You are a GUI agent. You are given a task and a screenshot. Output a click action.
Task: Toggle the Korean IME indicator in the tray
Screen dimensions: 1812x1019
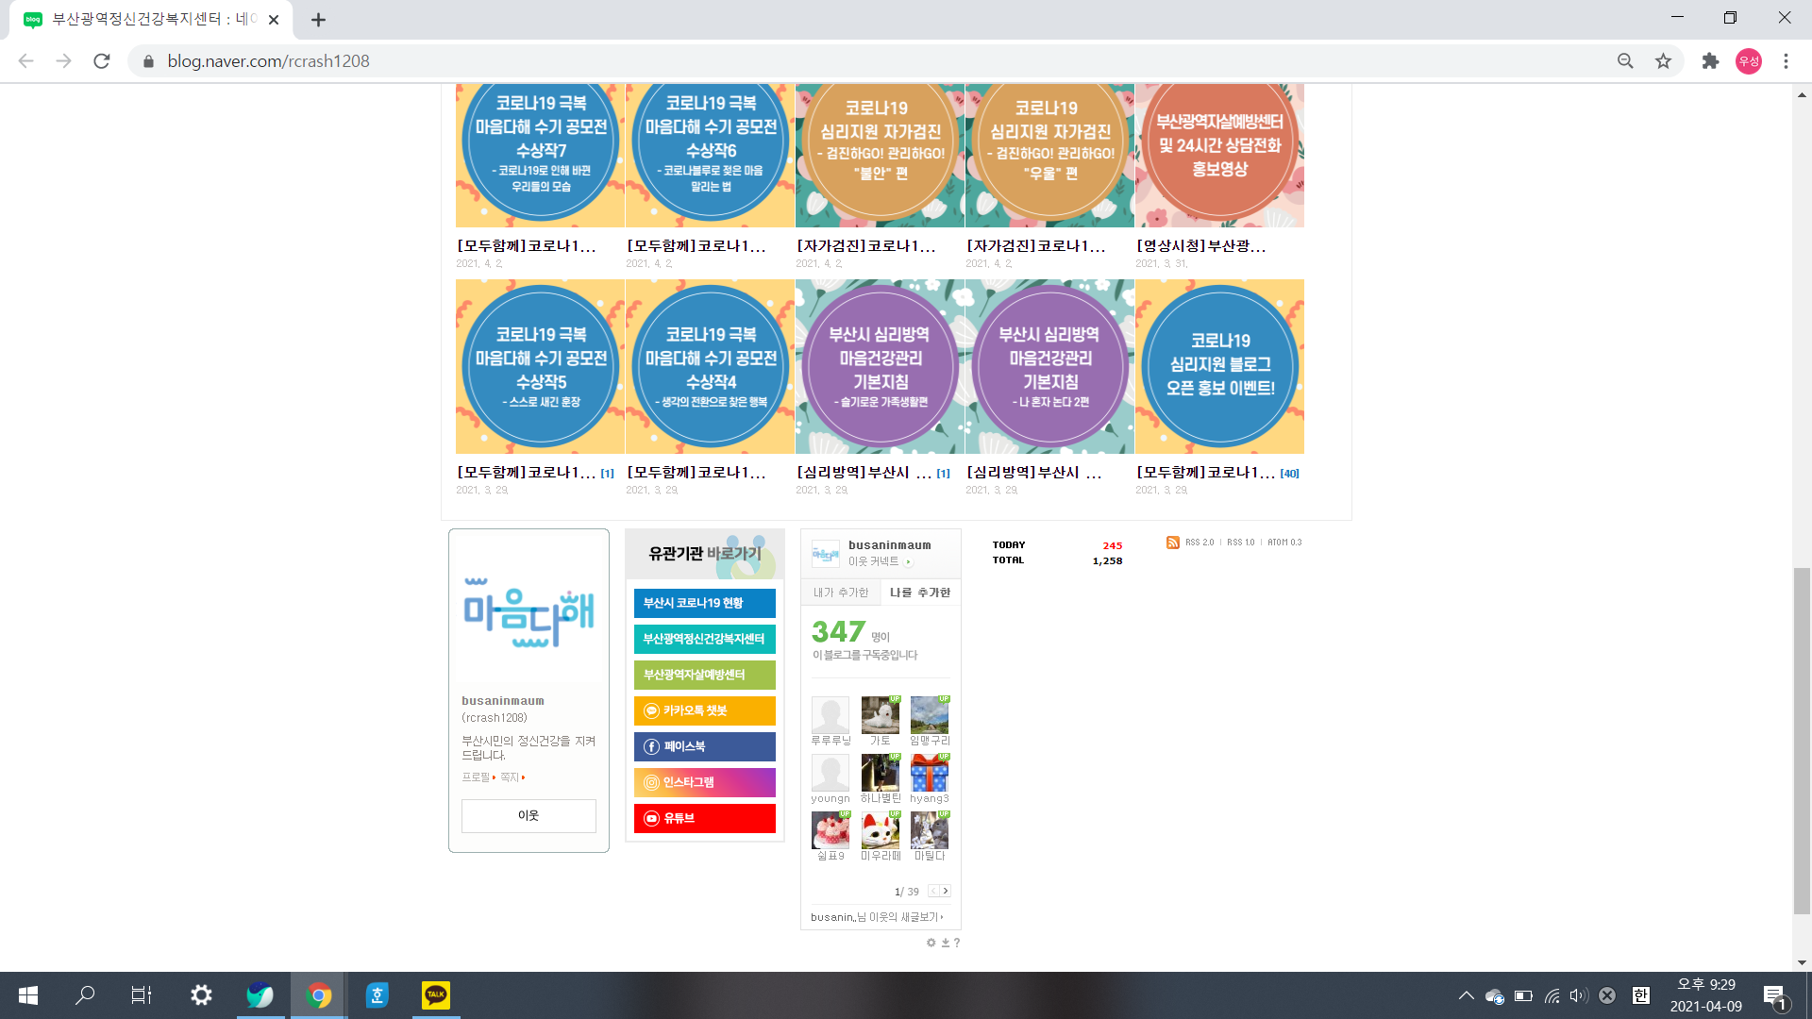pos(1641,995)
